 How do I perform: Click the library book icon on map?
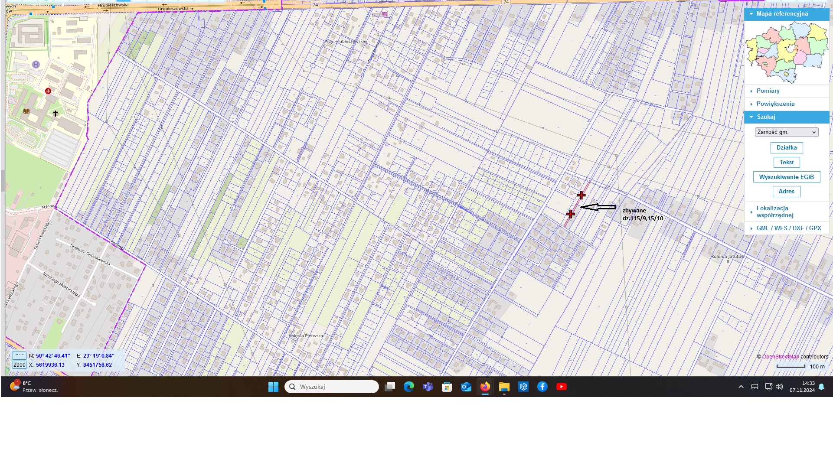(26, 111)
